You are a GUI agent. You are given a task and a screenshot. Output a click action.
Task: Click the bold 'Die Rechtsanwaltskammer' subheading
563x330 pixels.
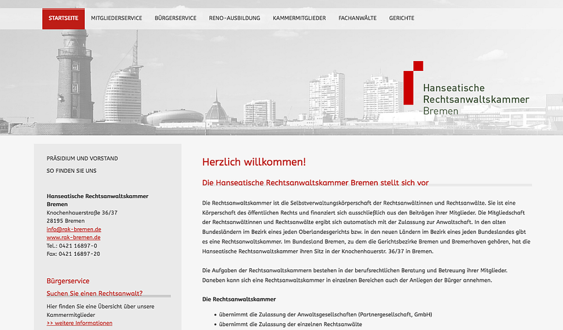pos(239,299)
